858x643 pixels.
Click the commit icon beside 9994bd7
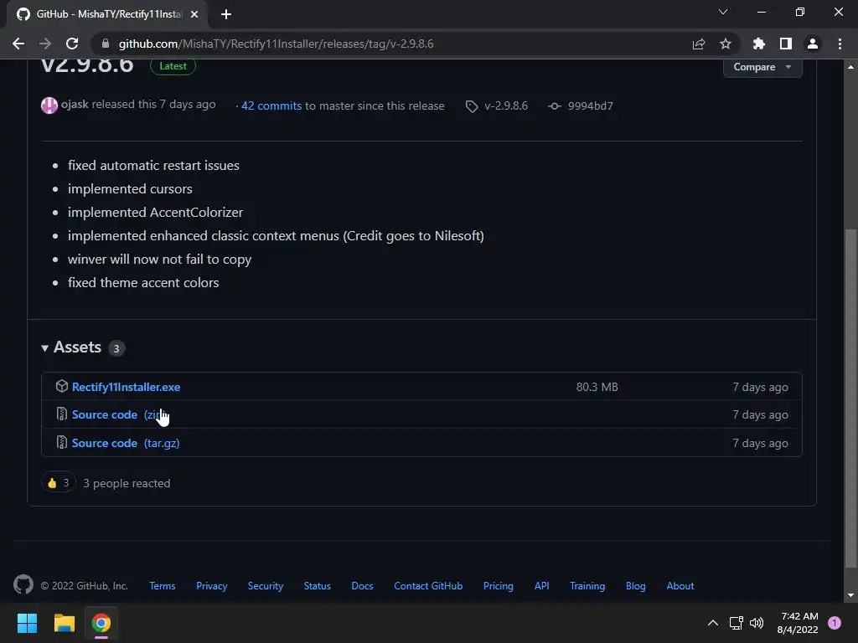pos(555,106)
